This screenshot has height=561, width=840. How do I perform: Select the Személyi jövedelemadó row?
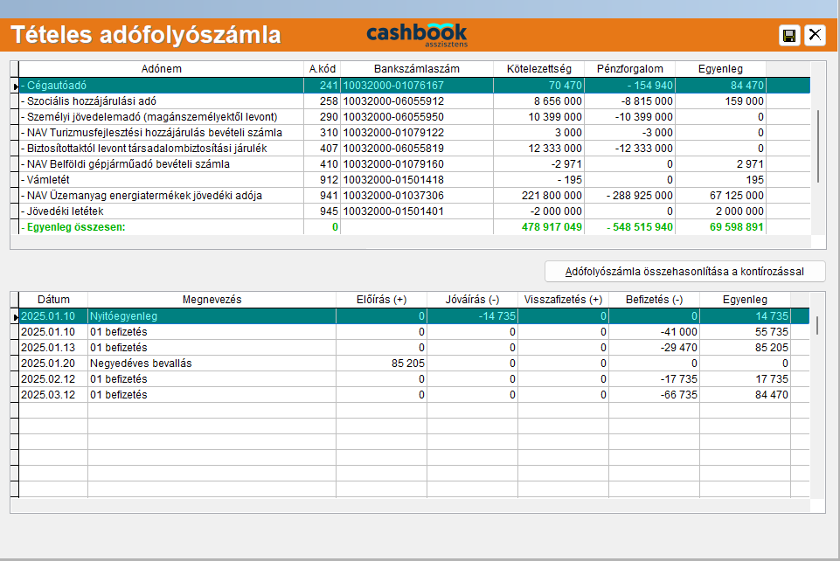pyautogui.click(x=161, y=117)
